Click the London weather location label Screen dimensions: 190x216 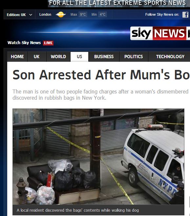tap(45, 14)
